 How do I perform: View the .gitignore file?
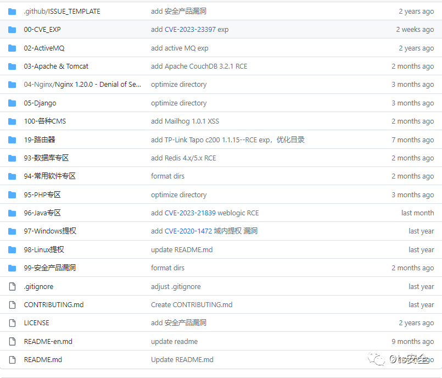pyautogui.click(x=38, y=287)
